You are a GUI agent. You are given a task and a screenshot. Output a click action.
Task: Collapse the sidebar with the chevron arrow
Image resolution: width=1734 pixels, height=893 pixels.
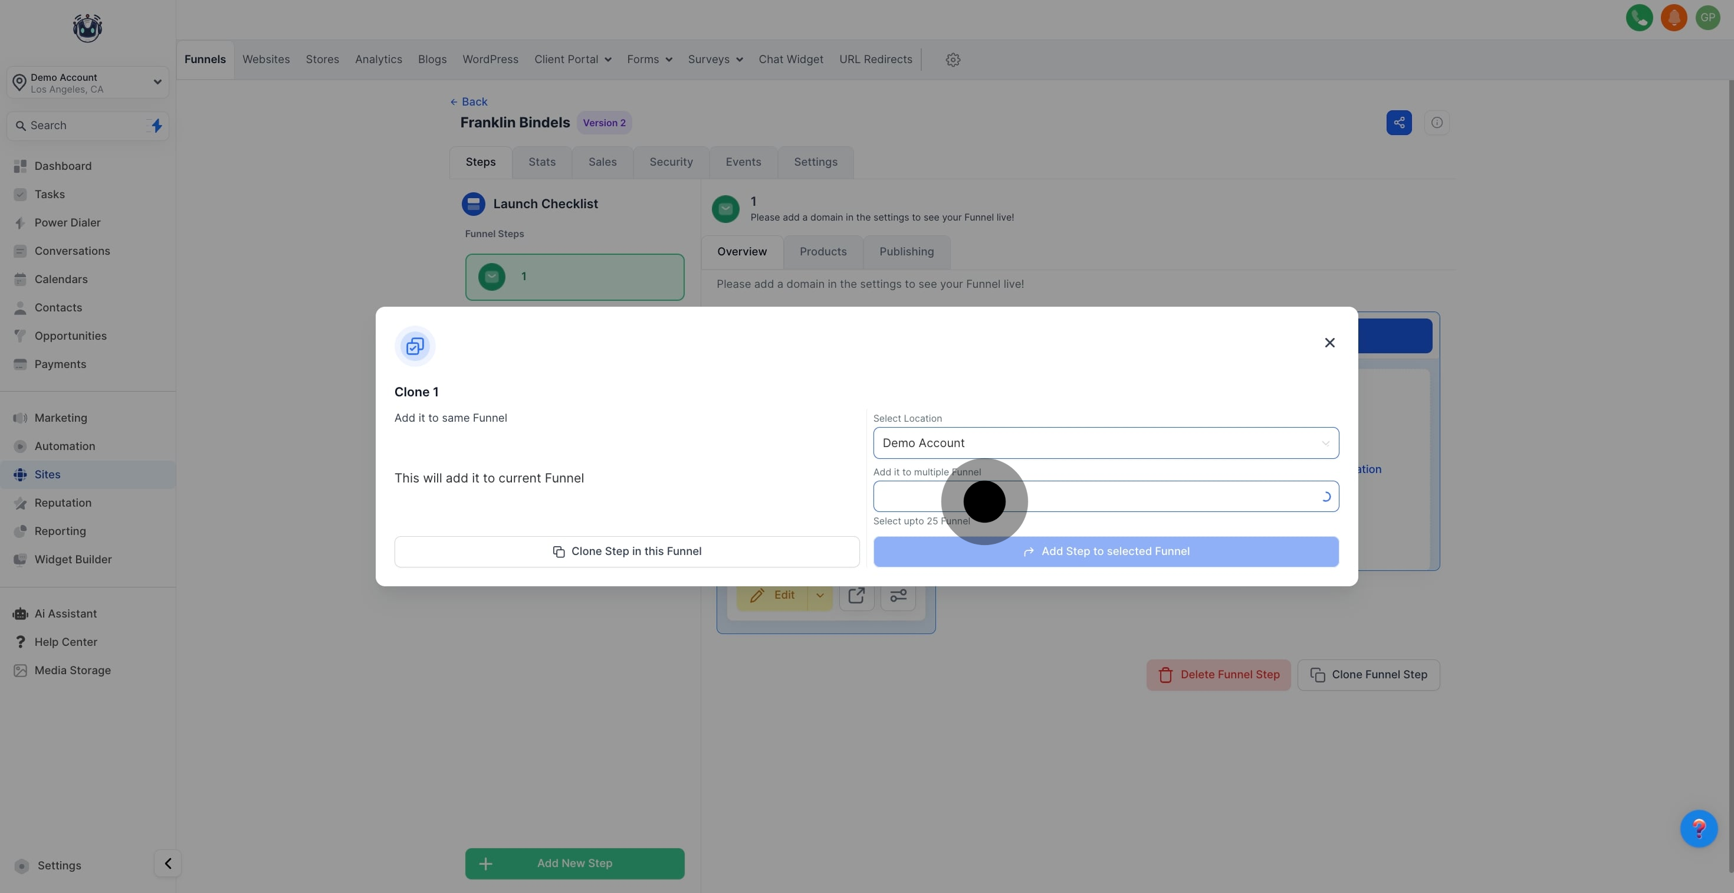pyautogui.click(x=168, y=864)
